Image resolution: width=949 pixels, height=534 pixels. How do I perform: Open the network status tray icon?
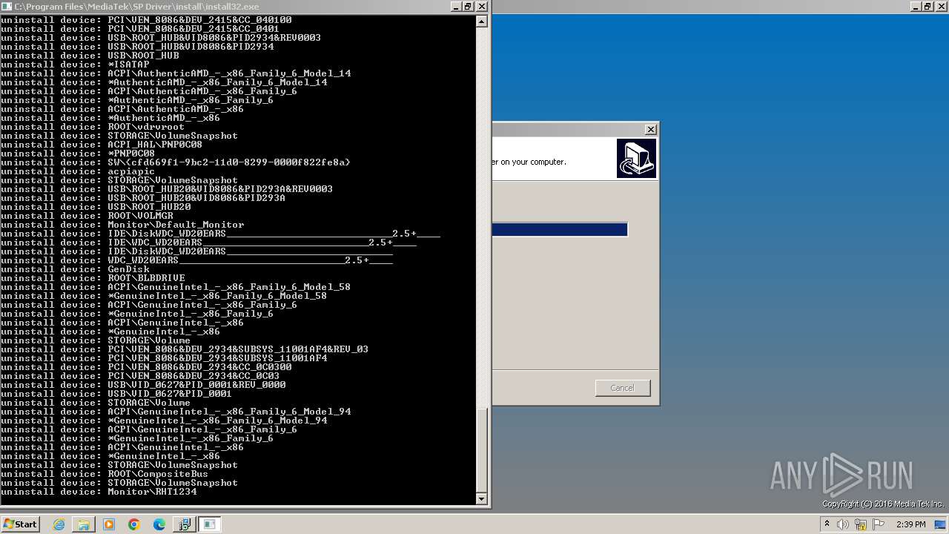tap(861, 524)
